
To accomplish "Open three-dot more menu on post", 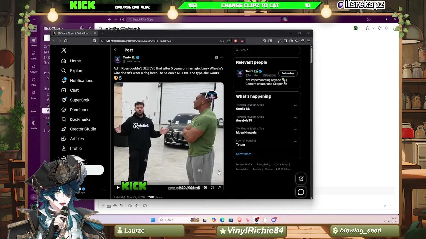I will (x=222, y=58).
